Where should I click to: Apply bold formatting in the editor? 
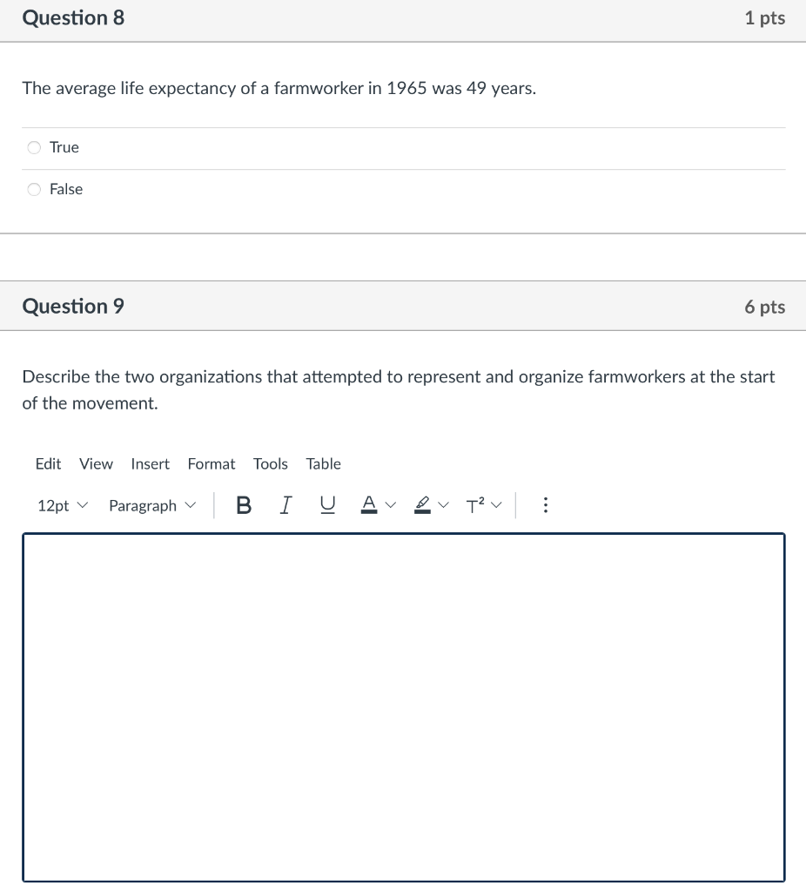click(x=244, y=505)
